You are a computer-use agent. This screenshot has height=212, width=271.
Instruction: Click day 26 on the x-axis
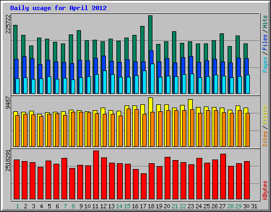[214, 206]
